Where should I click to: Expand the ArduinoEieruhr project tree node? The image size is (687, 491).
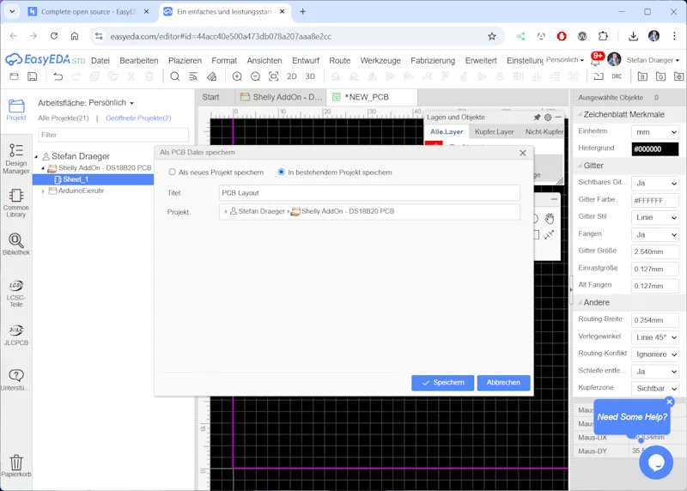(x=43, y=191)
